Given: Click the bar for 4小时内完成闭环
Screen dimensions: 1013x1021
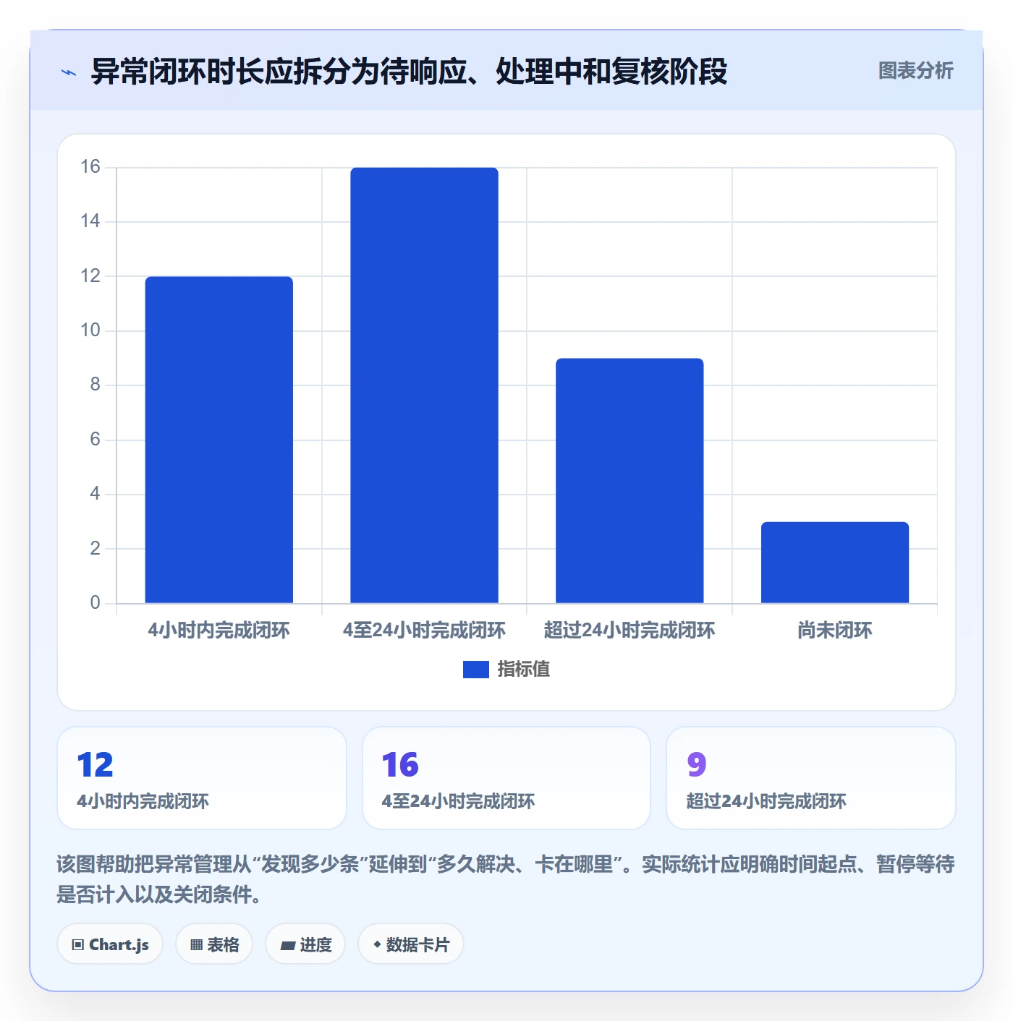Looking at the screenshot, I should tap(219, 440).
